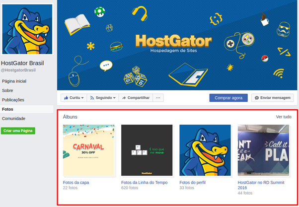The height and width of the screenshot is (207, 299).
Task: Click the Compartilhar button label
Action: [139, 98]
